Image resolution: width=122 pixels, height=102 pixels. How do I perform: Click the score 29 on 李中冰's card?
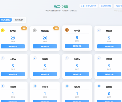[13, 38]
